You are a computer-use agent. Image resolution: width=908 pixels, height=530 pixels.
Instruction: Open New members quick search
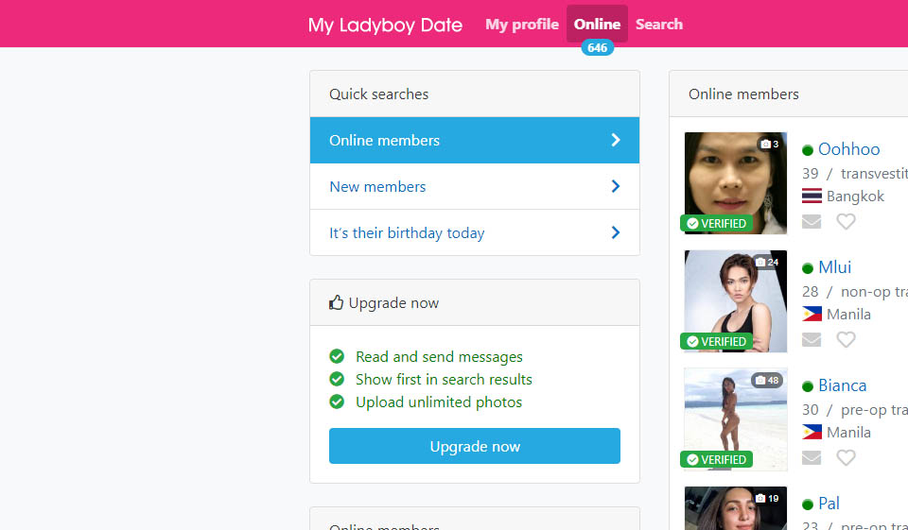377,187
